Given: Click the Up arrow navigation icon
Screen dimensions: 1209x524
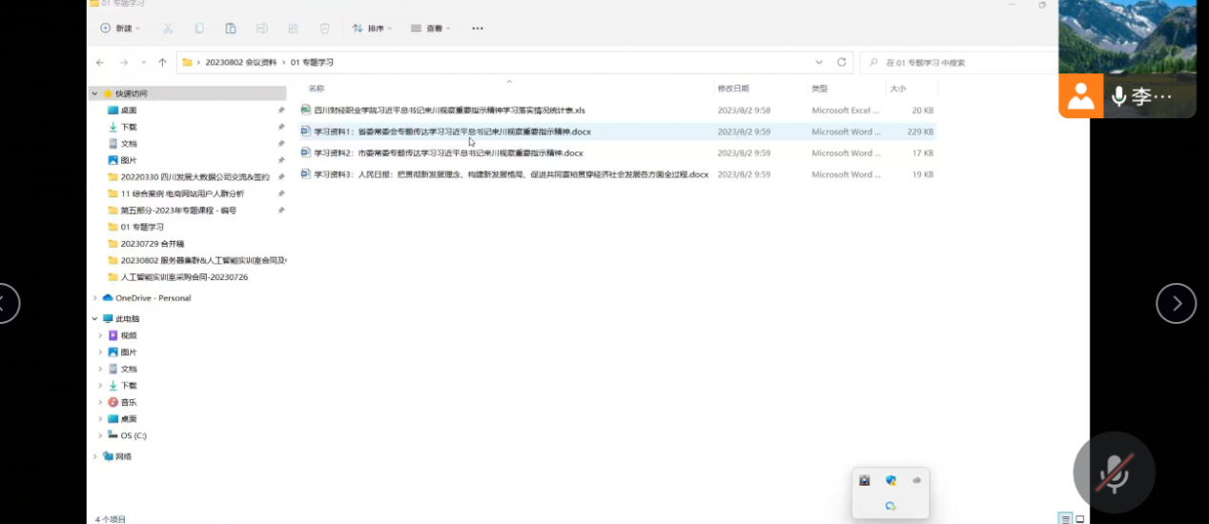Looking at the screenshot, I should 162,63.
